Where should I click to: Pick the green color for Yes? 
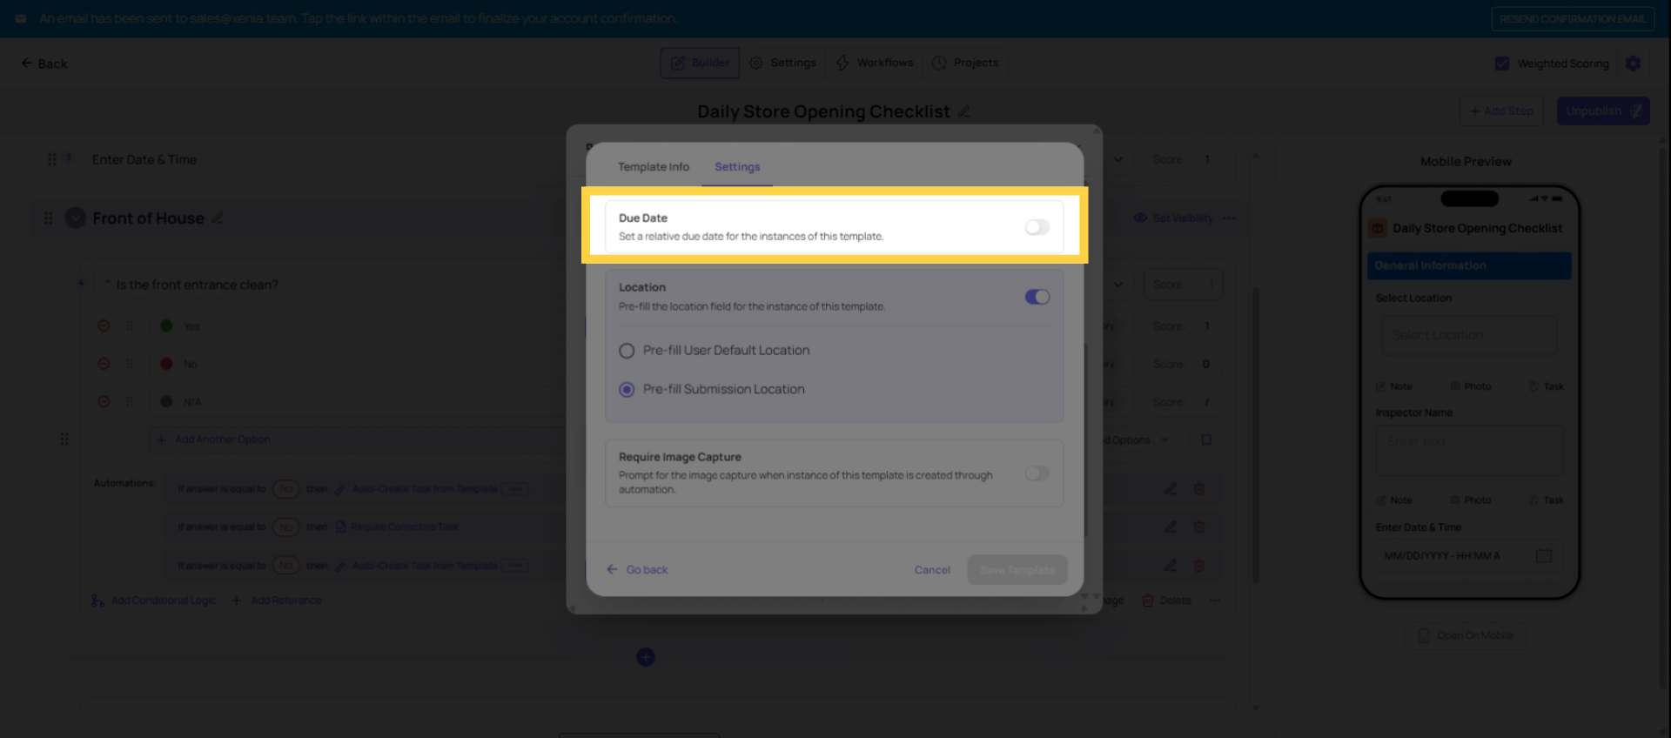click(166, 326)
